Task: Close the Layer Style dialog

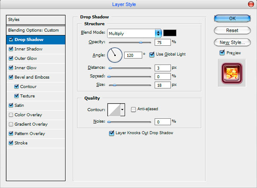Action: pos(251,4)
